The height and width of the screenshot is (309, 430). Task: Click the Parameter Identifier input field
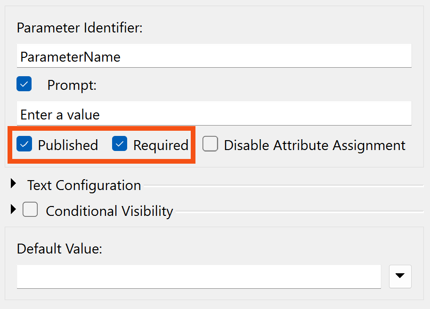[x=212, y=56]
